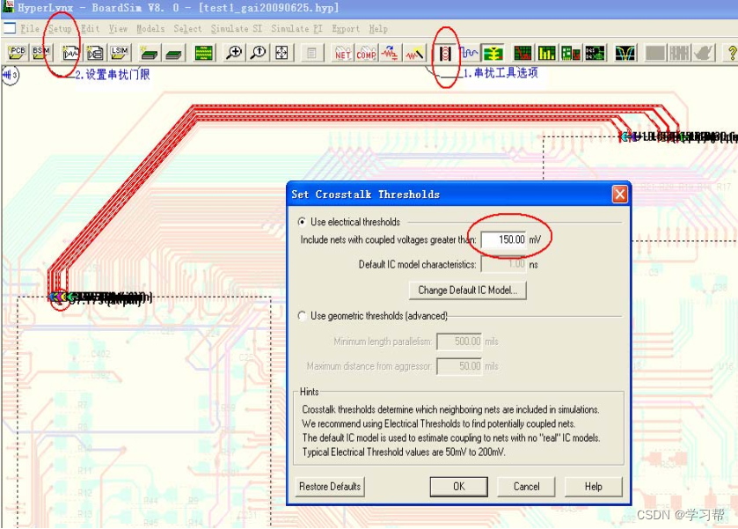Click the NET selection icon
Screen dimensions: 738x529
342,53
